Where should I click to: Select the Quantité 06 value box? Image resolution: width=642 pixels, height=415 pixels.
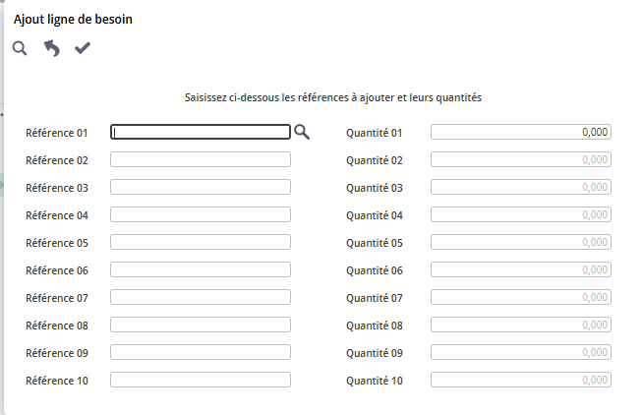pyautogui.click(x=521, y=269)
